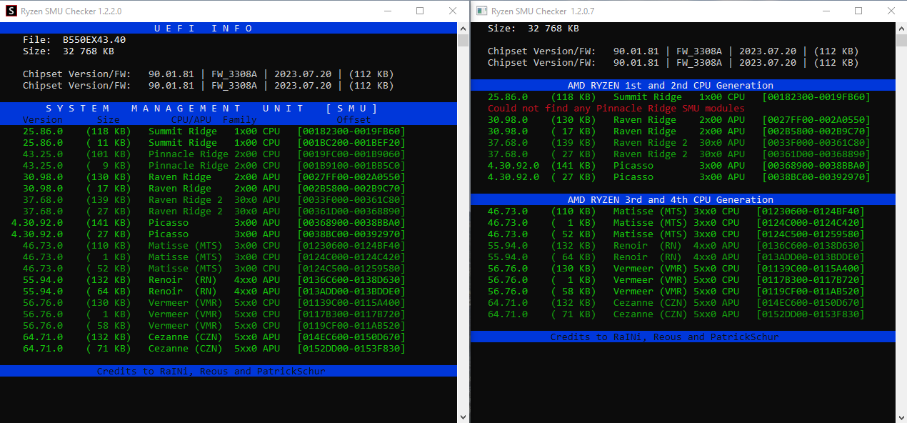Maximize the Ryzen SMU Checker 1.2.0.7 window
Image resolution: width=907 pixels, height=423 pixels.
coord(858,11)
